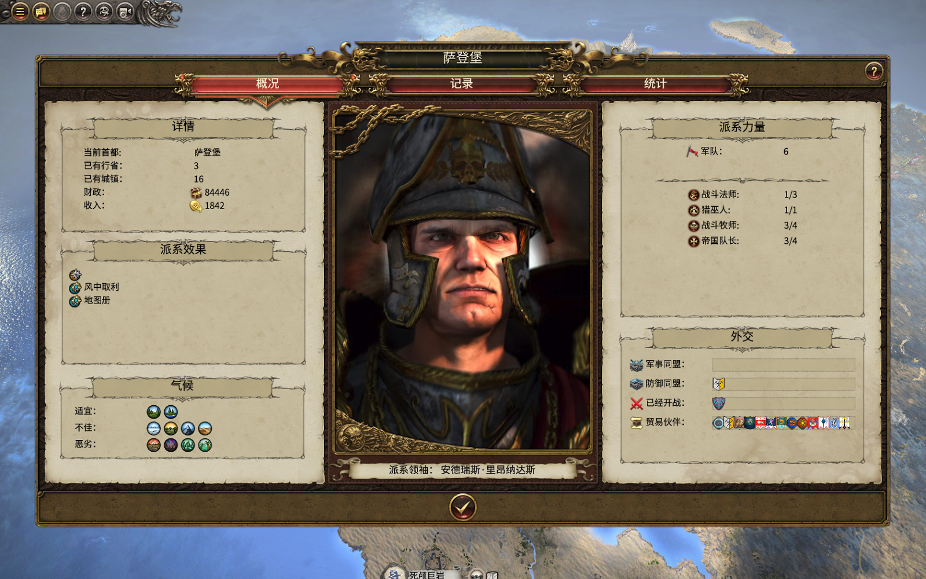Screen dimensions: 926x579
Task: Click the first trade partner flag
Action: tap(718, 423)
